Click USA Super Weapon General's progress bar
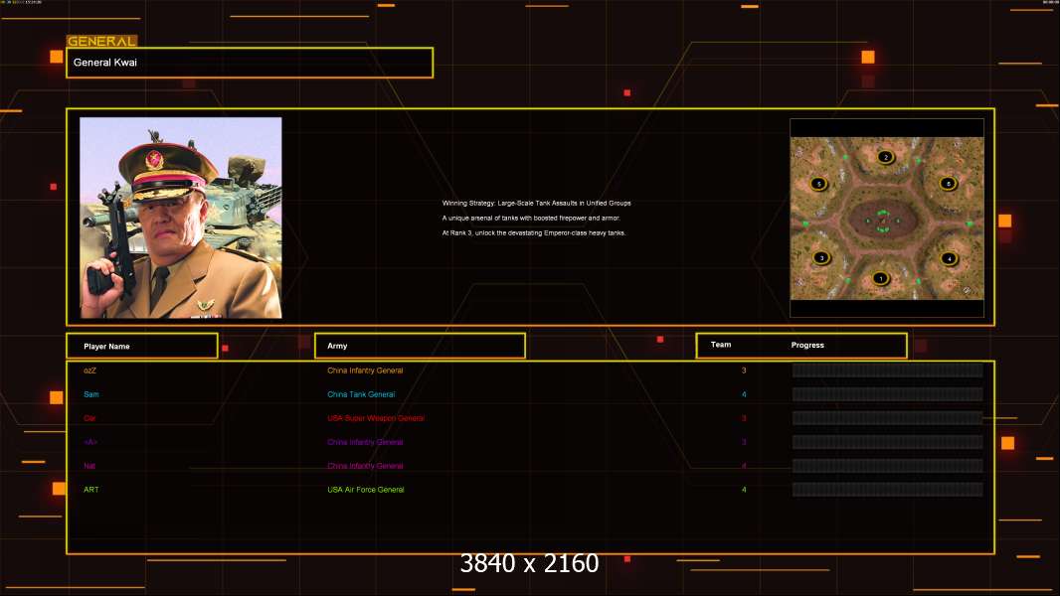 tap(888, 418)
